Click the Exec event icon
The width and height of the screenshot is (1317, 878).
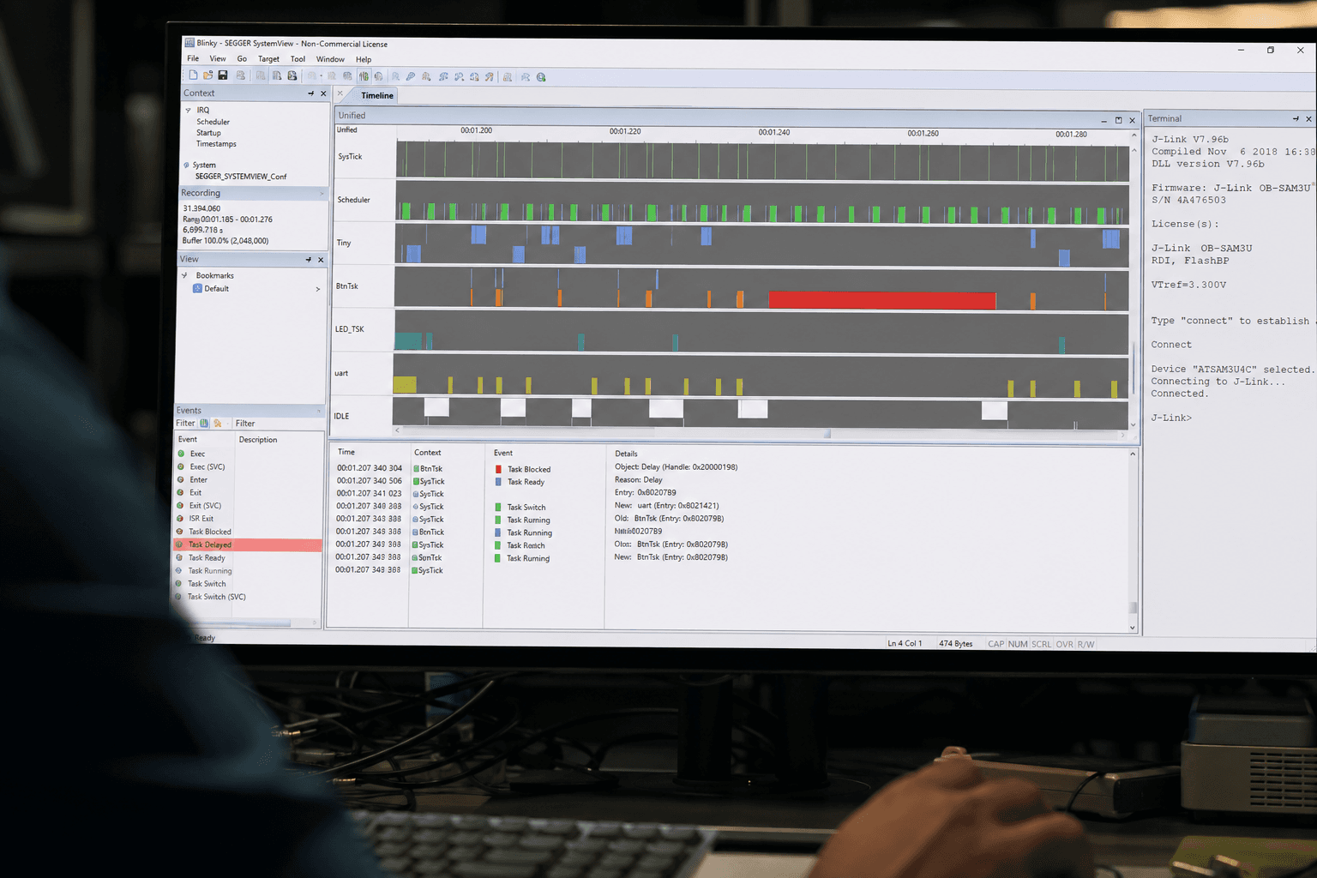(182, 454)
